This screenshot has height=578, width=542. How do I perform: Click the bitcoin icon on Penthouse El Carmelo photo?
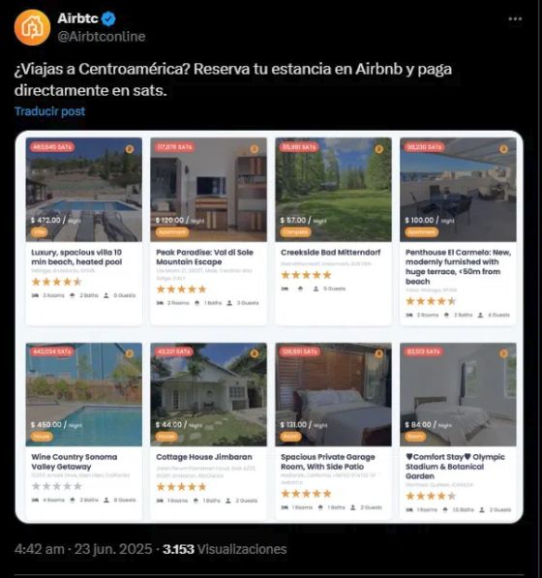[503, 149]
